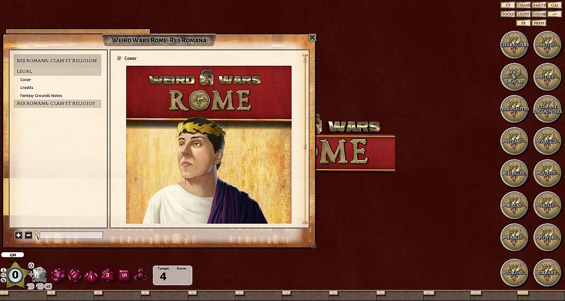
Task: Open the Prefs button
Action: [x=539, y=23]
